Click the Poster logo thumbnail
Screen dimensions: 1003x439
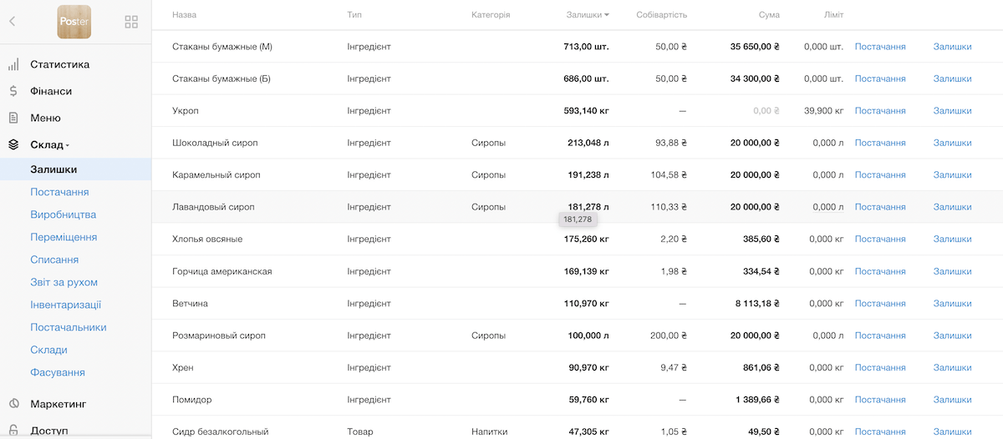click(x=74, y=22)
